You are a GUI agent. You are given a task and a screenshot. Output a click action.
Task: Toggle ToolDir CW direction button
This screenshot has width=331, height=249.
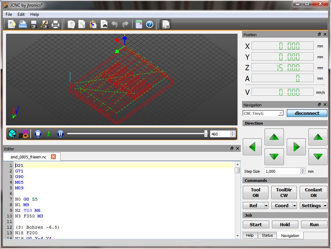tap(284, 192)
